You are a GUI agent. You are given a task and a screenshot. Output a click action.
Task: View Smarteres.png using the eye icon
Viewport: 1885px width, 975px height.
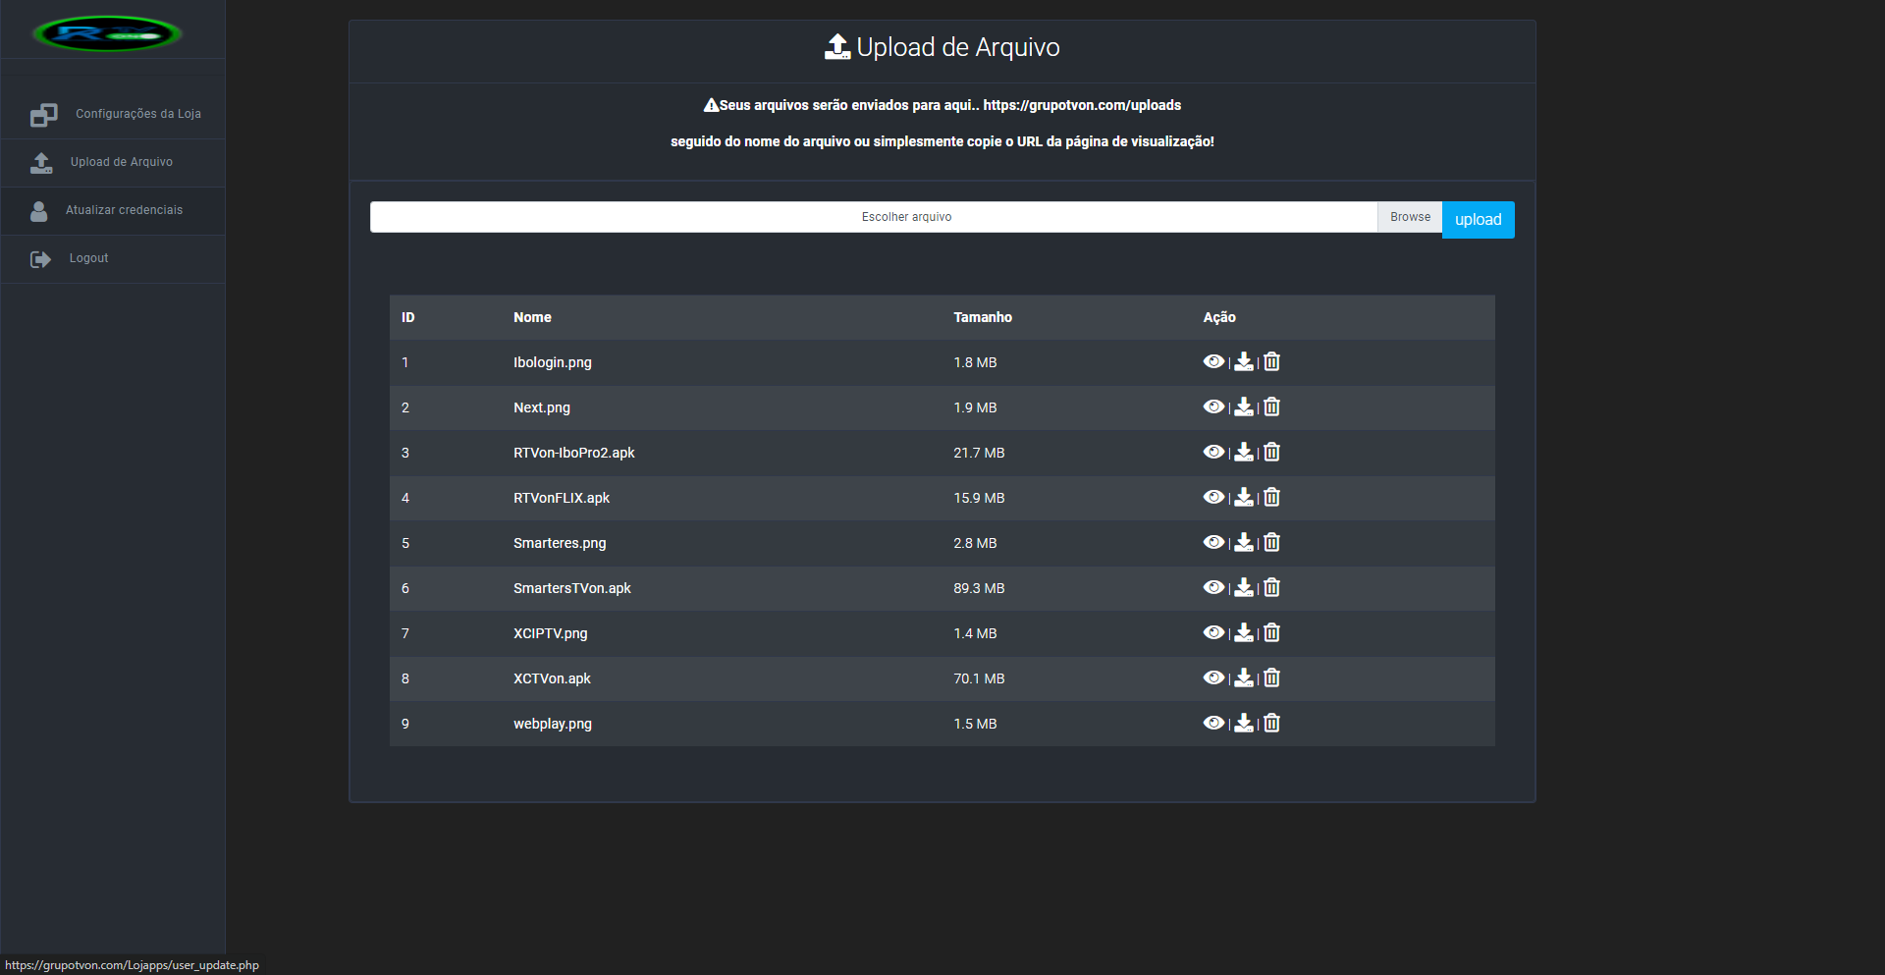click(1213, 543)
